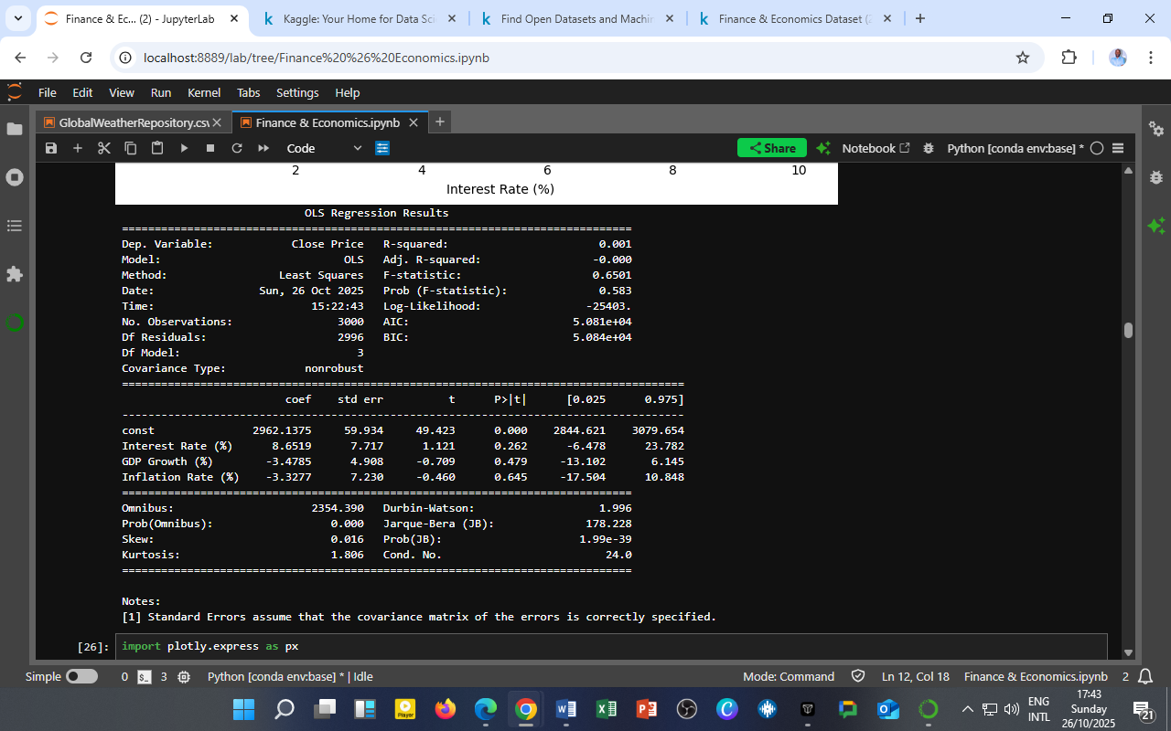Interrupt the kernel with stop icon

click(209, 148)
